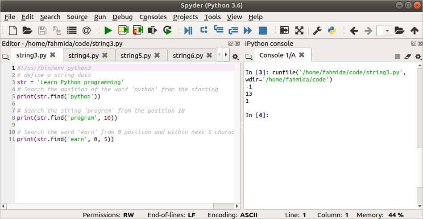Open the Search menu
This screenshot has width=423, height=219.
[x=50, y=17]
